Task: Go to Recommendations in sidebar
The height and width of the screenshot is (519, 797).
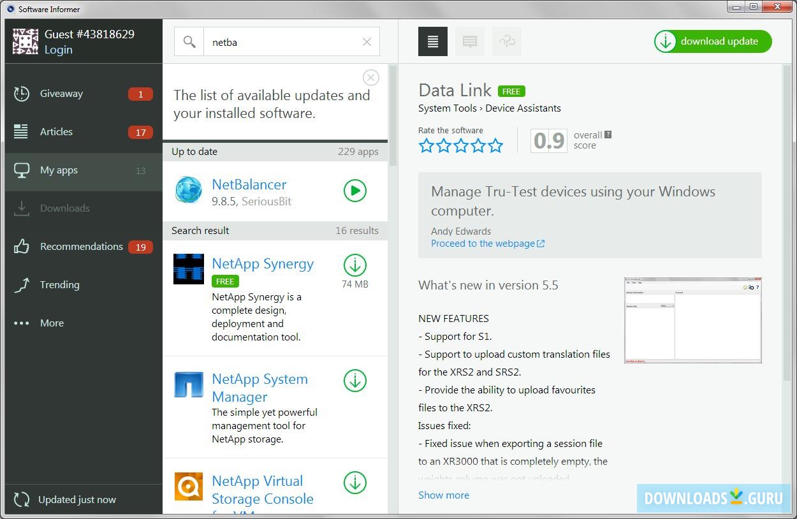Action: coord(81,247)
